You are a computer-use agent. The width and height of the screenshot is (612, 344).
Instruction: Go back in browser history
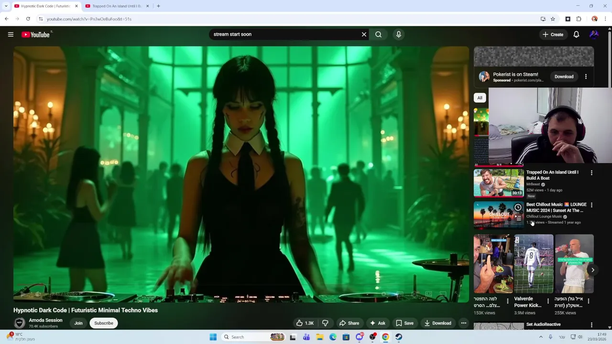[x=6, y=19]
